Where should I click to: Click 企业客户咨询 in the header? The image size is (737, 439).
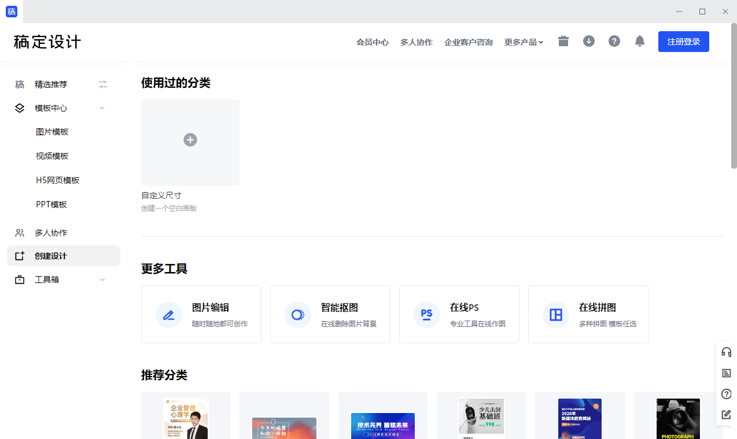pos(468,42)
